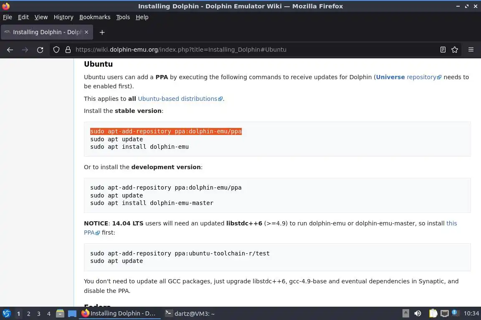Click the network icon in system tray
The width and height of the screenshot is (481, 320).
coord(445,313)
